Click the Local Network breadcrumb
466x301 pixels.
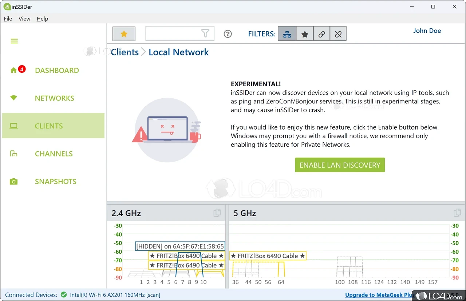pyautogui.click(x=179, y=52)
